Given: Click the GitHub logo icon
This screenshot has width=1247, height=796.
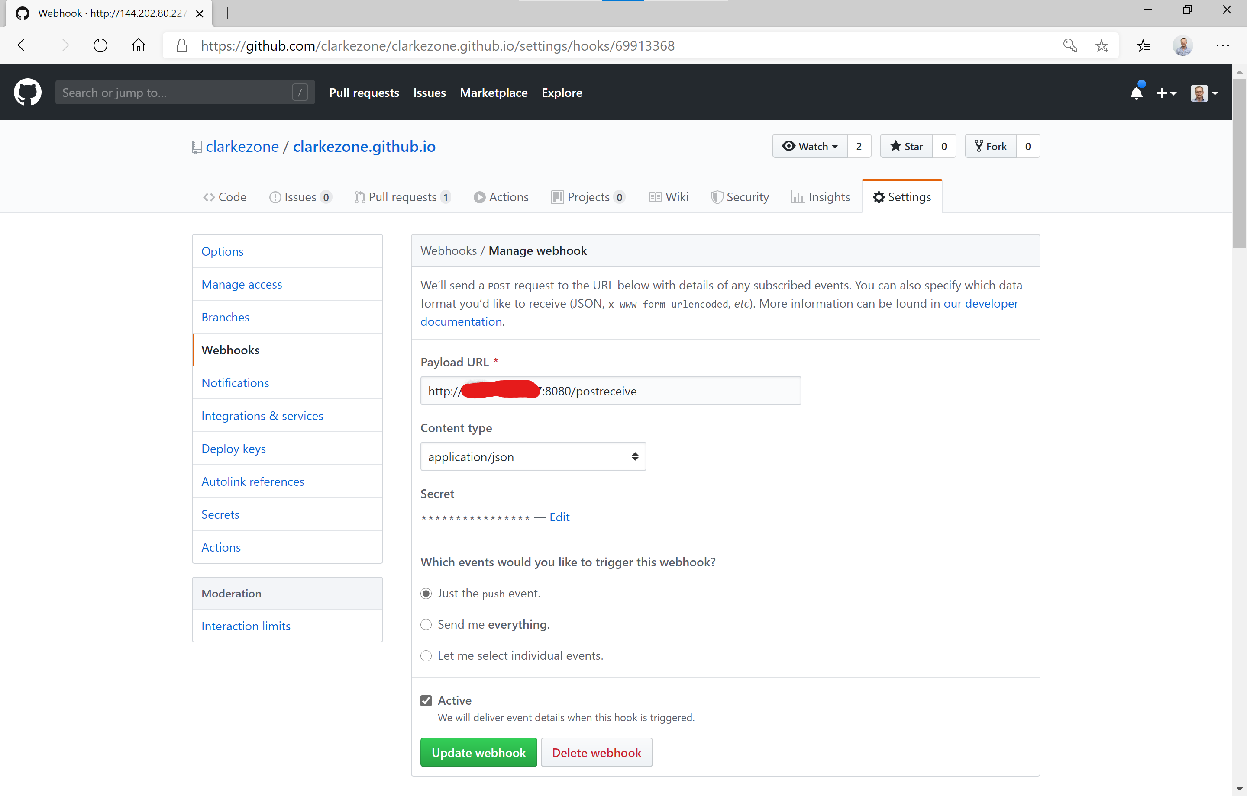Looking at the screenshot, I should [x=27, y=92].
